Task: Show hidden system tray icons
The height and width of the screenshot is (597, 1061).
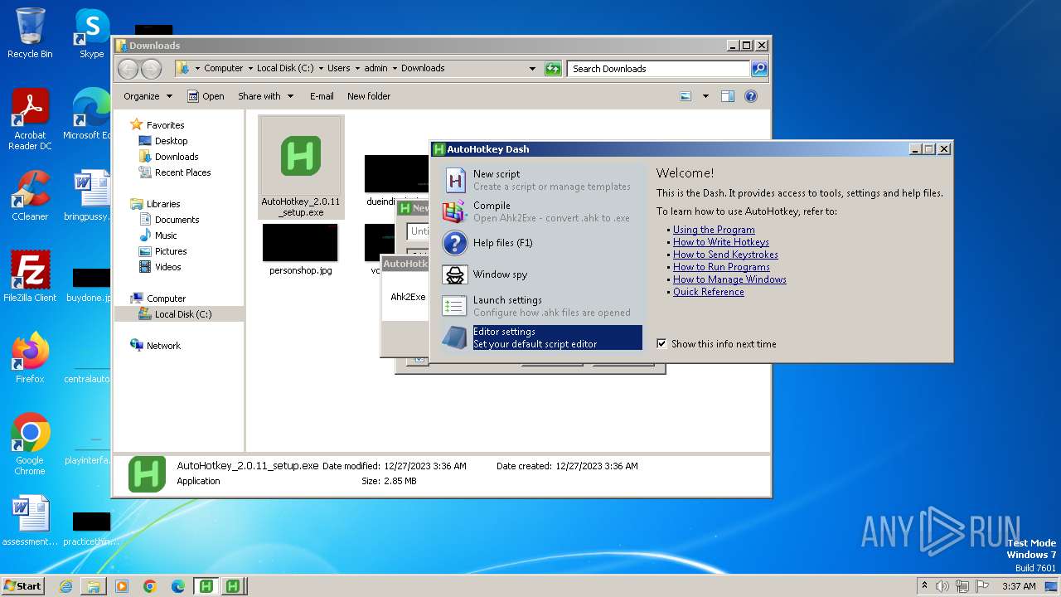Action: coord(924,586)
